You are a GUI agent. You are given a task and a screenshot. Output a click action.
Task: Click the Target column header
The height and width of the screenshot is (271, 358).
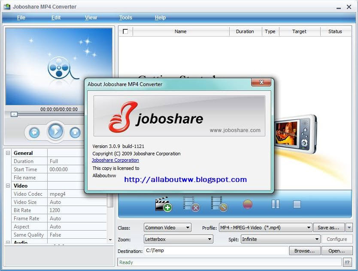click(x=299, y=31)
